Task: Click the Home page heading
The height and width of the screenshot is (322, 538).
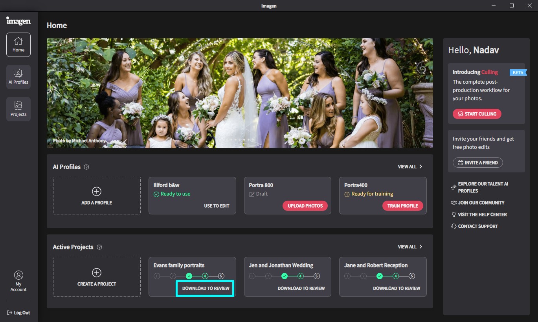Action: tap(57, 25)
